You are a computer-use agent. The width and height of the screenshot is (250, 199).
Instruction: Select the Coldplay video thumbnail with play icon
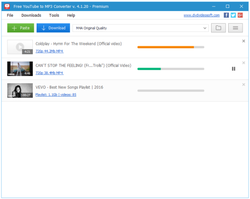(x=20, y=47)
